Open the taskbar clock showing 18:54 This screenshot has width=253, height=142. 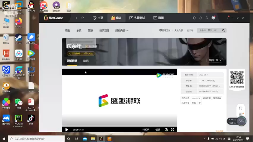238,139
